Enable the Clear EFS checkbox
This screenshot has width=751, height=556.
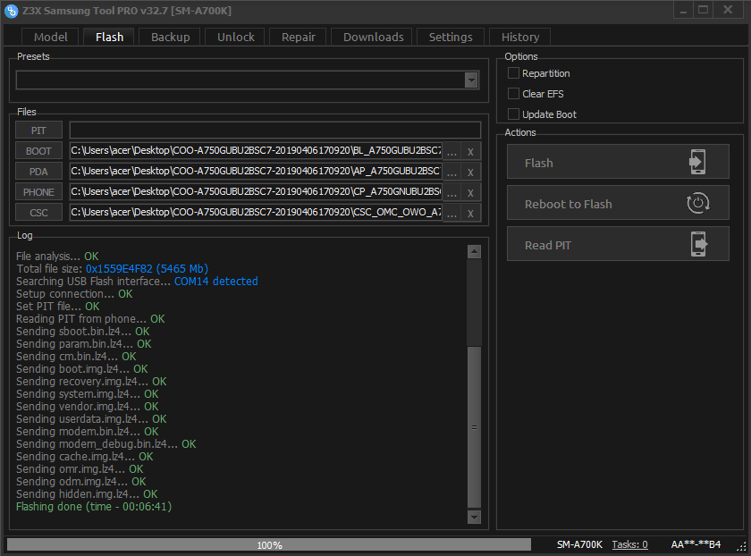pos(513,94)
